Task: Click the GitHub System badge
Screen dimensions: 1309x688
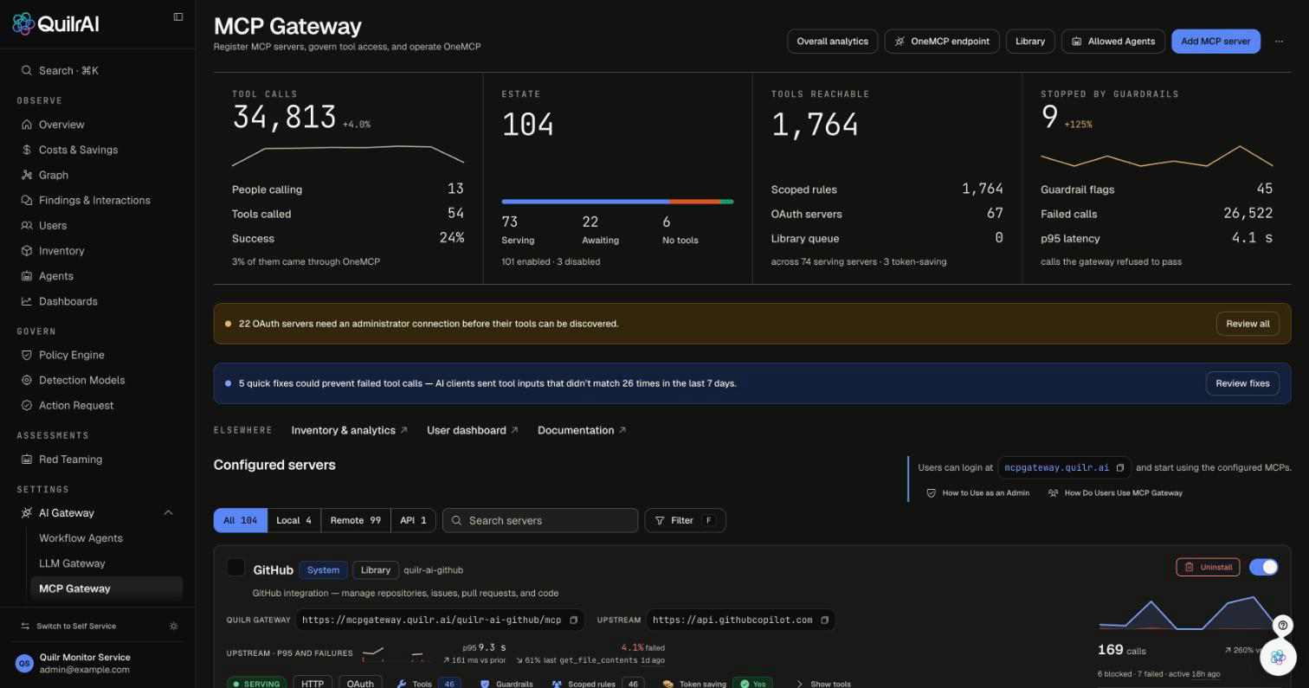Action: click(323, 569)
